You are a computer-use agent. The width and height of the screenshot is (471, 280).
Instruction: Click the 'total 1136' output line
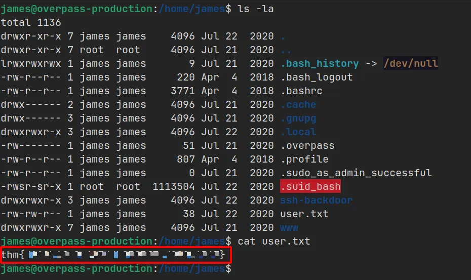30,22
